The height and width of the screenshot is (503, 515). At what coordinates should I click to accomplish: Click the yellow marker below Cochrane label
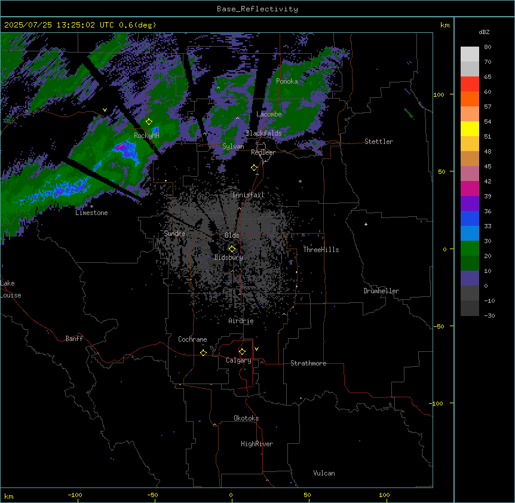tap(203, 352)
